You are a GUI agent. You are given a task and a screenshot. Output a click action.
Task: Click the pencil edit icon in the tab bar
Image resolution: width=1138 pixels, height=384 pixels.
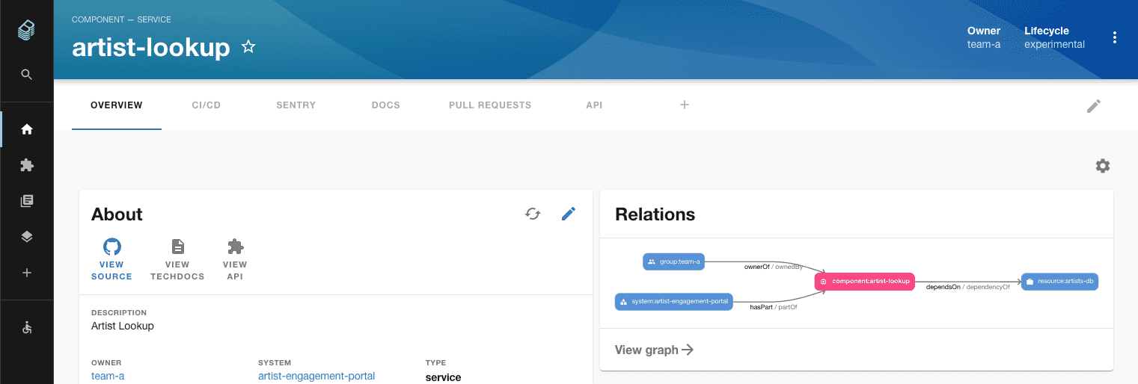click(x=1094, y=106)
